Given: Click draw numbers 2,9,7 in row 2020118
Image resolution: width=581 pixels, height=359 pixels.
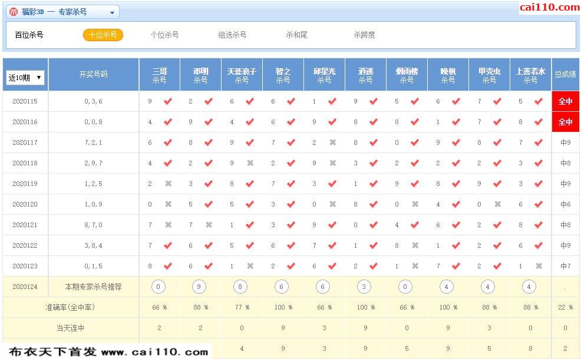Looking at the screenshot, I should coord(93,163).
